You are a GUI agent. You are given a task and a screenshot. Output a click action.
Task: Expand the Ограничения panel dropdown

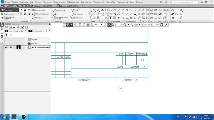[x=138, y=21]
